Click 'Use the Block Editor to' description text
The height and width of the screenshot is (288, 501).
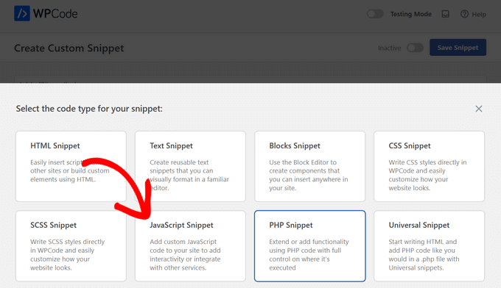coord(303,162)
